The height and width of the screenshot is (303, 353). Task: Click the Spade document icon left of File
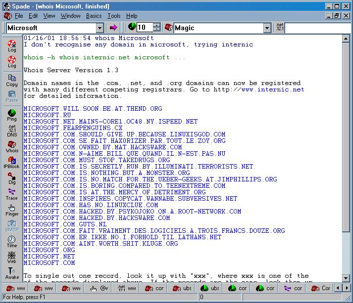tap(7, 16)
